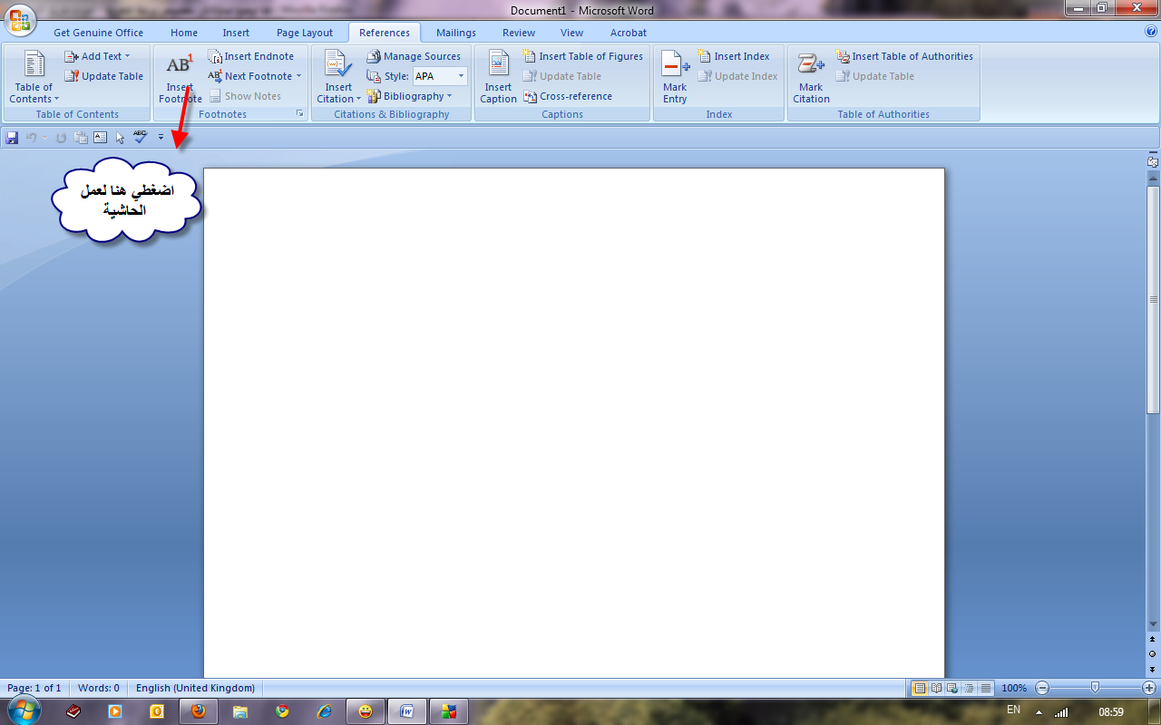Click the Insert Caption button
This screenshot has width=1161, height=725.
(x=498, y=77)
